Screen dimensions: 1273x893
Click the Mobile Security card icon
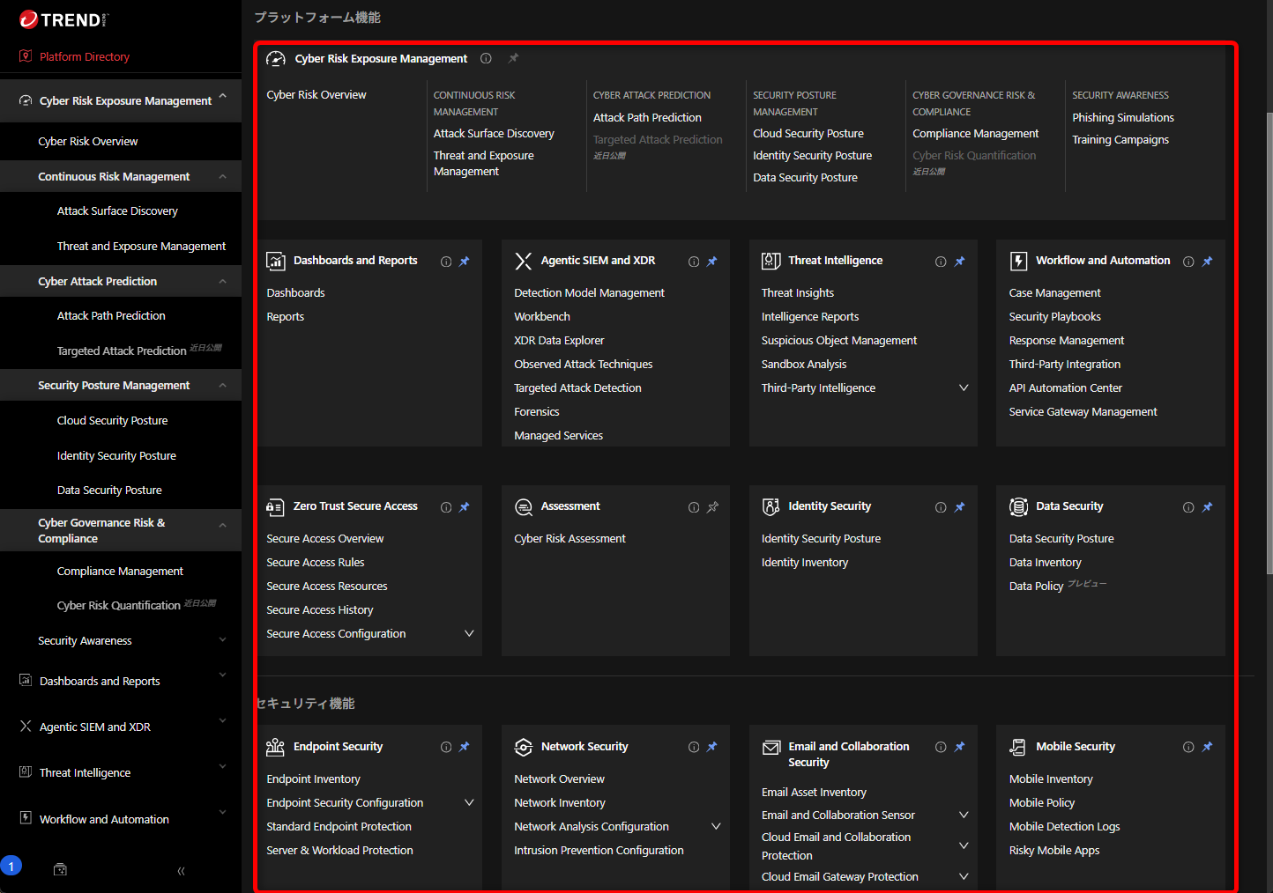(x=1018, y=747)
